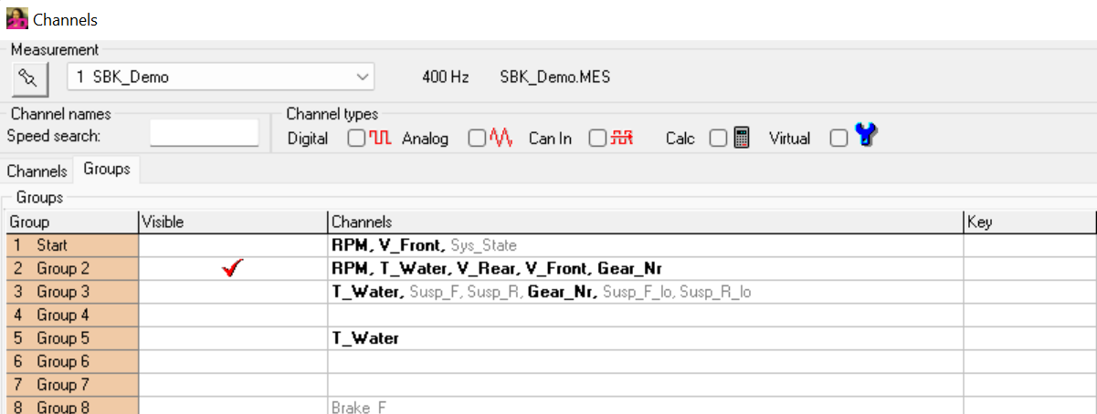Click the Can In channel icon

(x=623, y=139)
